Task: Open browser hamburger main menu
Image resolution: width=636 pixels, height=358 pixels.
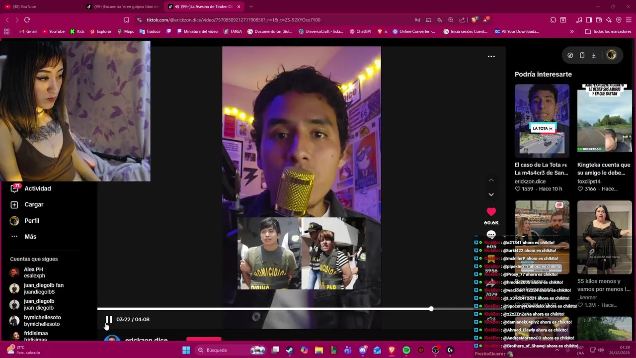Action: pyautogui.click(x=629, y=20)
